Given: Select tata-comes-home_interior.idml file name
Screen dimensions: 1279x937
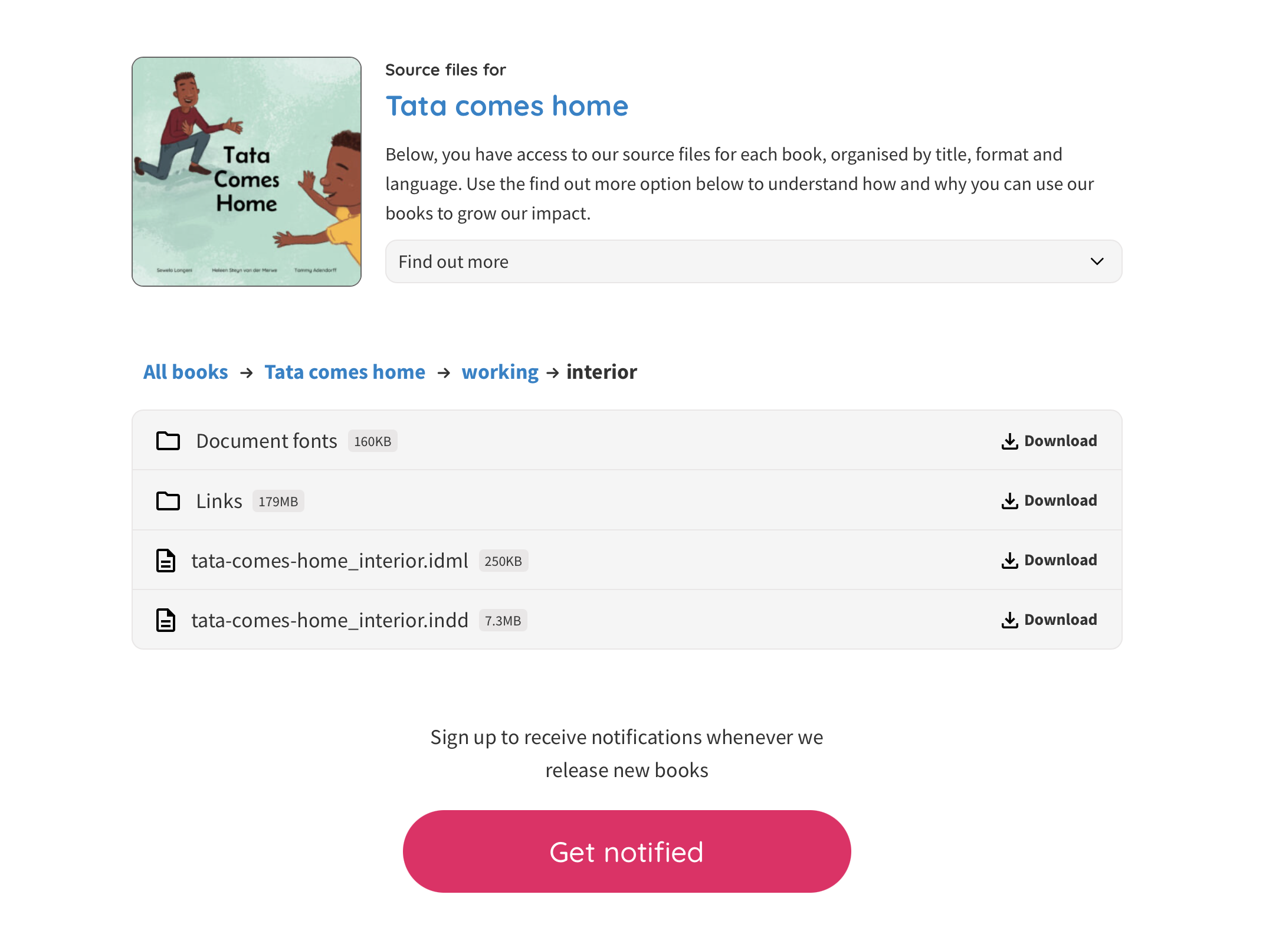Looking at the screenshot, I should click(329, 561).
